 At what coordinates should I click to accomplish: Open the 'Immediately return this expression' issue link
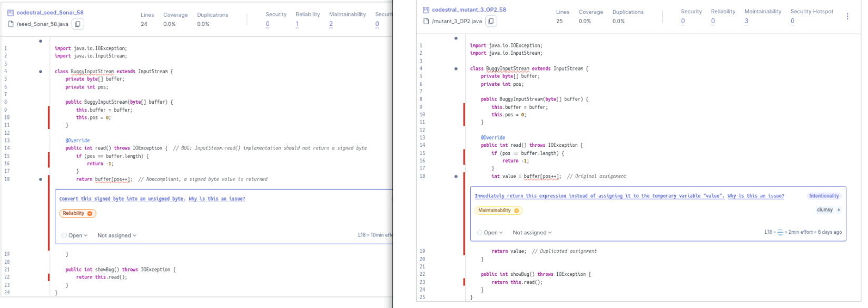point(599,196)
